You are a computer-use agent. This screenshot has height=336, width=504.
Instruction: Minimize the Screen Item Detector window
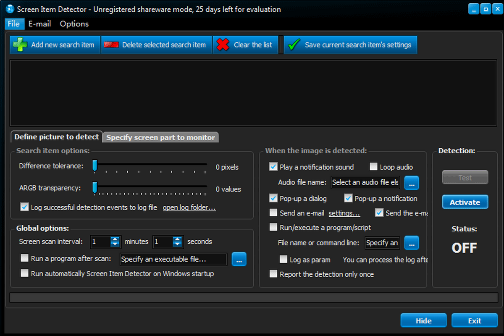[473, 8]
